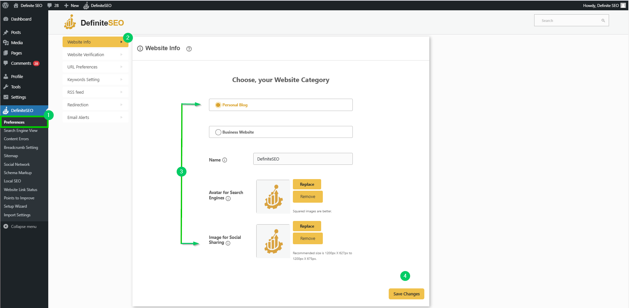Image resolution: width=629 pixels, height=308 pixels.
Task: Select the Personal Blog radio option
Action: 218,105
